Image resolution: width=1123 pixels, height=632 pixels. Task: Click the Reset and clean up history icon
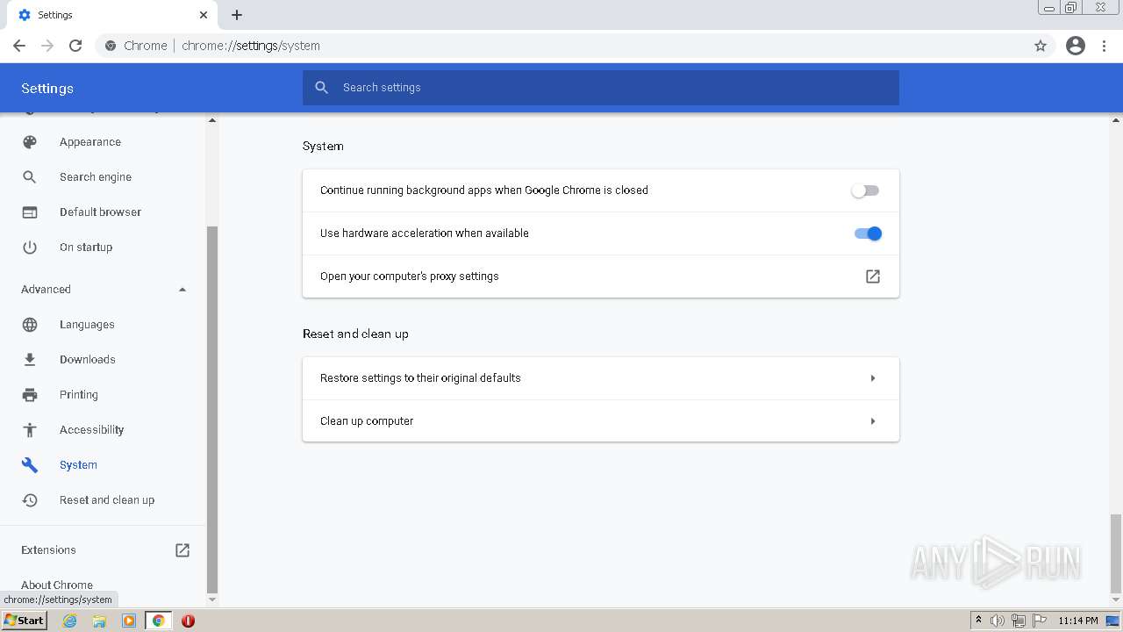(30, 500)
